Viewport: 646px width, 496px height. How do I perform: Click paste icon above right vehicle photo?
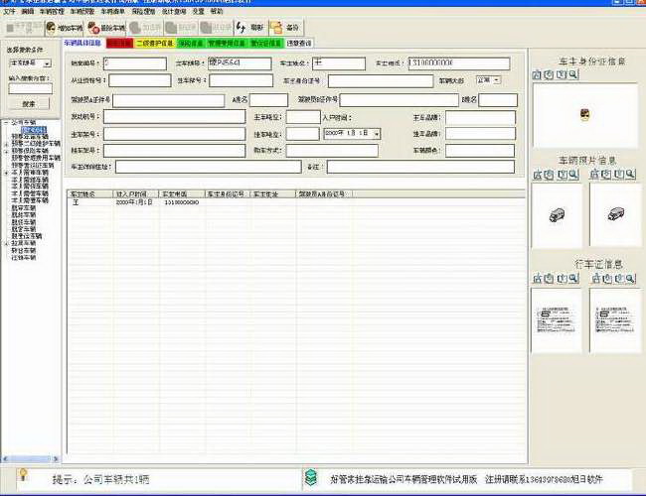(618, 175)
